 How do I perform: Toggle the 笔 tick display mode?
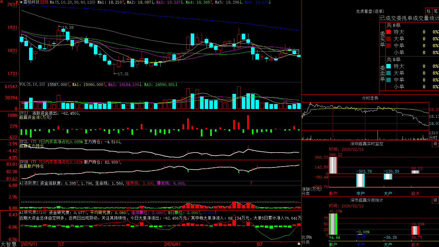[x=435, y=11]
